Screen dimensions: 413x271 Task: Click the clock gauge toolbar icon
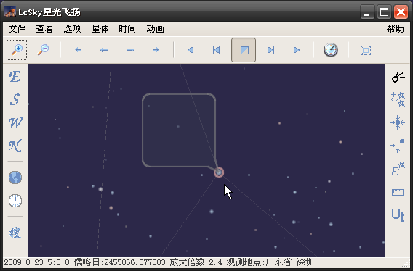click(x=331, y=49)
